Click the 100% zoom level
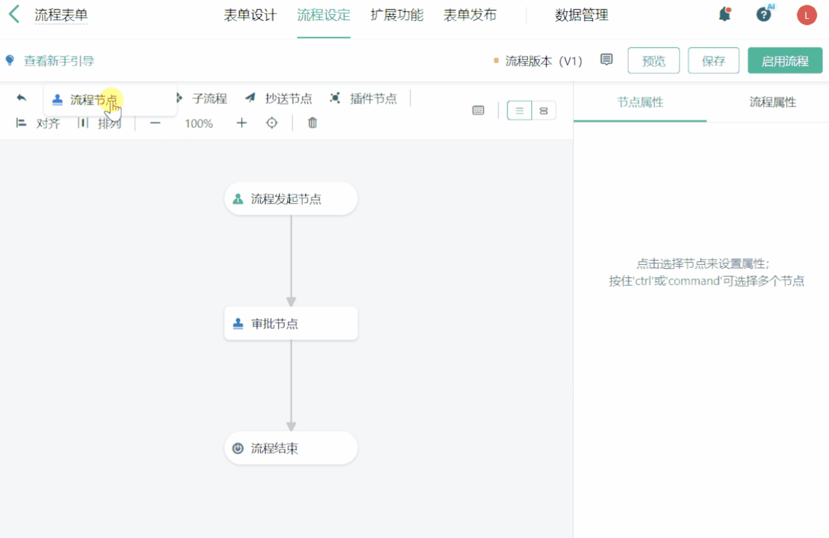This screenshot has width=829, height=538. click(x=199, y=123)
